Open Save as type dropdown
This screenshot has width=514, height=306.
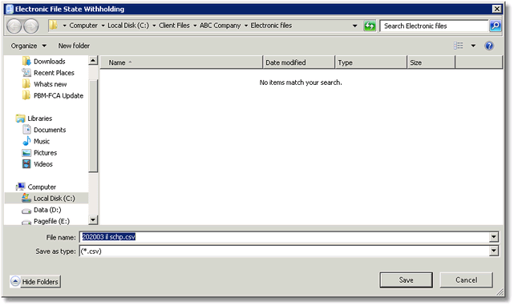pyautogui.click(x=494, y=251)
